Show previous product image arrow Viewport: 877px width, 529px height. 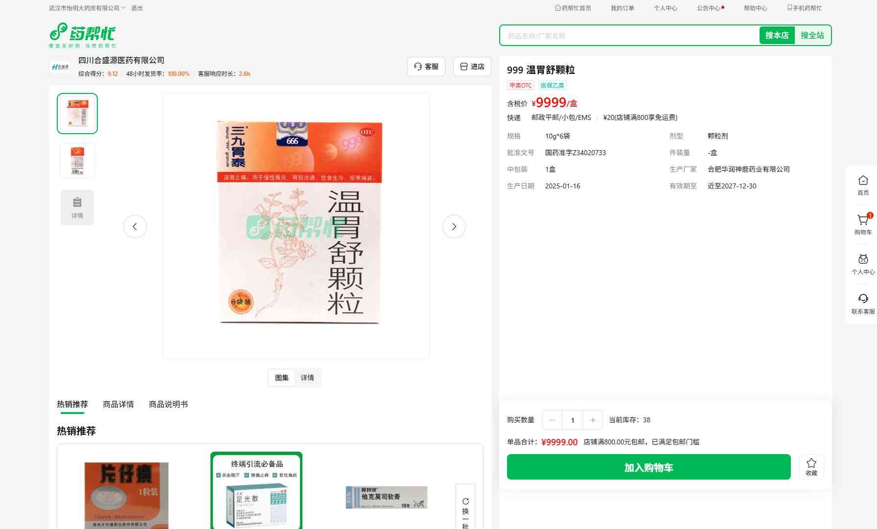(x=135, y=227)
